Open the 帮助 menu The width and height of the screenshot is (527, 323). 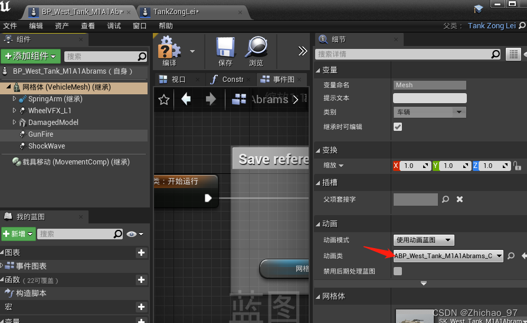click(166, 26)
